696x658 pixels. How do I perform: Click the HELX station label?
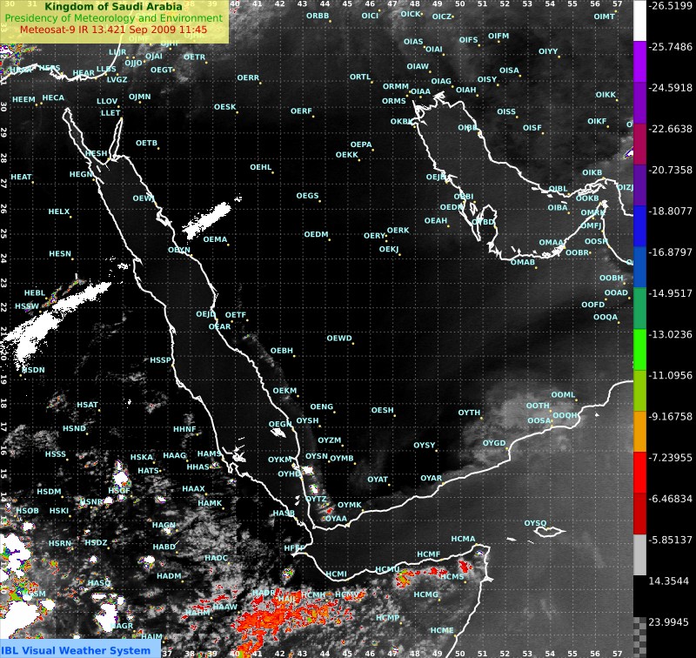click(59, 211)
